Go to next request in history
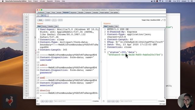 60,20
